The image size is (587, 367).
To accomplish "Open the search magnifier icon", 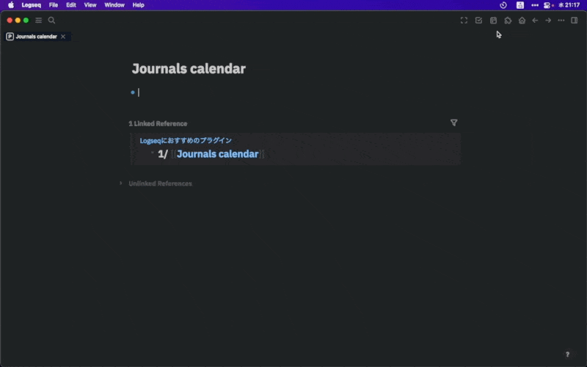I will pos(51,21).
